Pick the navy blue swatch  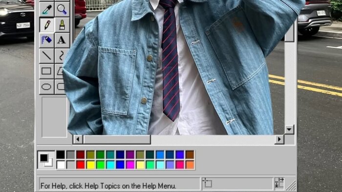coord(120,154)
